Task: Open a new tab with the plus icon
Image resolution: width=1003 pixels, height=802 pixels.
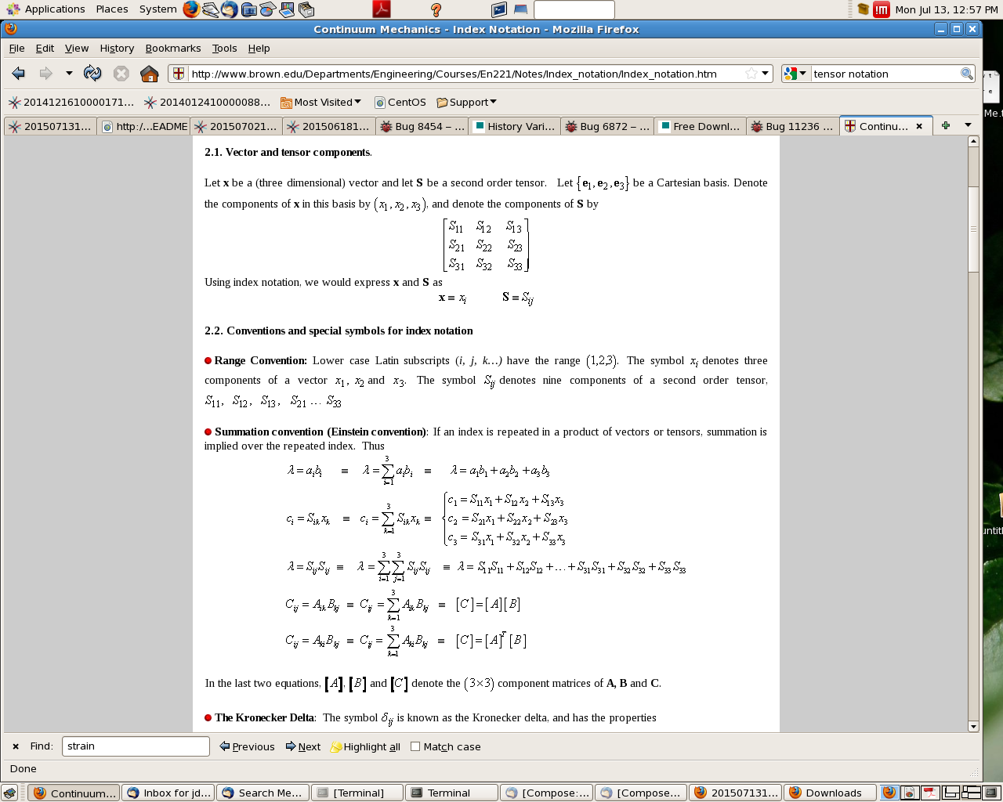Action: [946, 125]
